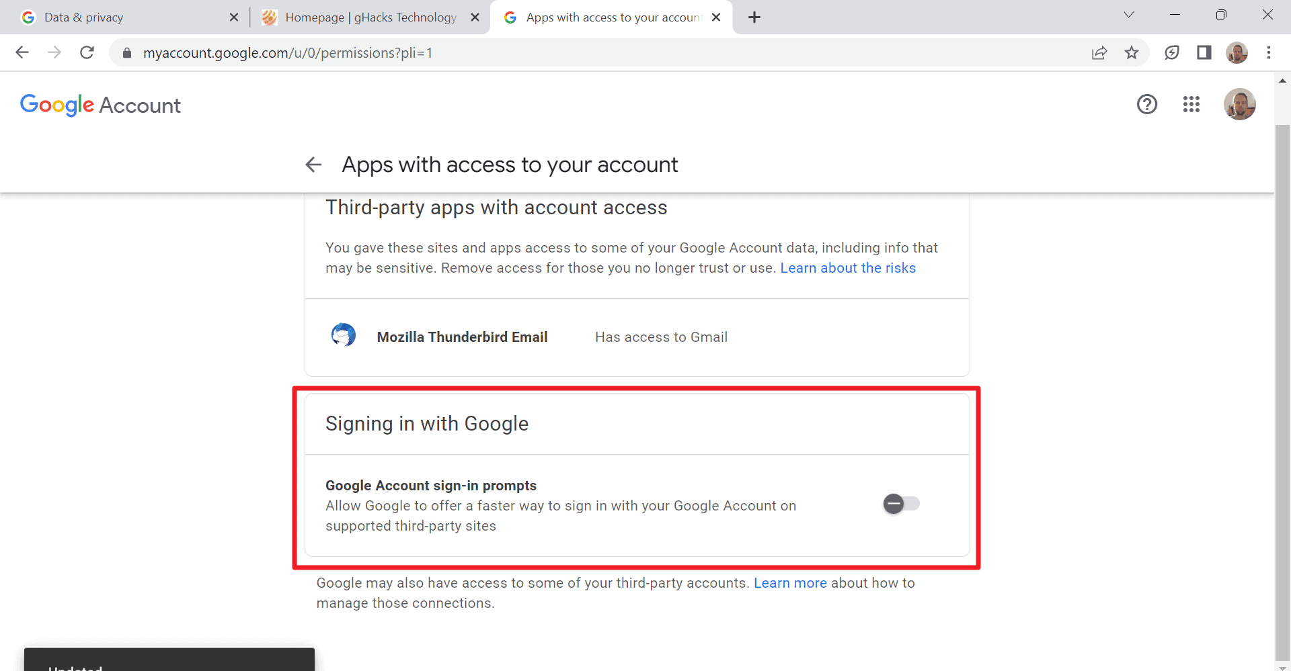
Task: Open the Help question mark icon
Action: click(x=1146, y=104)
